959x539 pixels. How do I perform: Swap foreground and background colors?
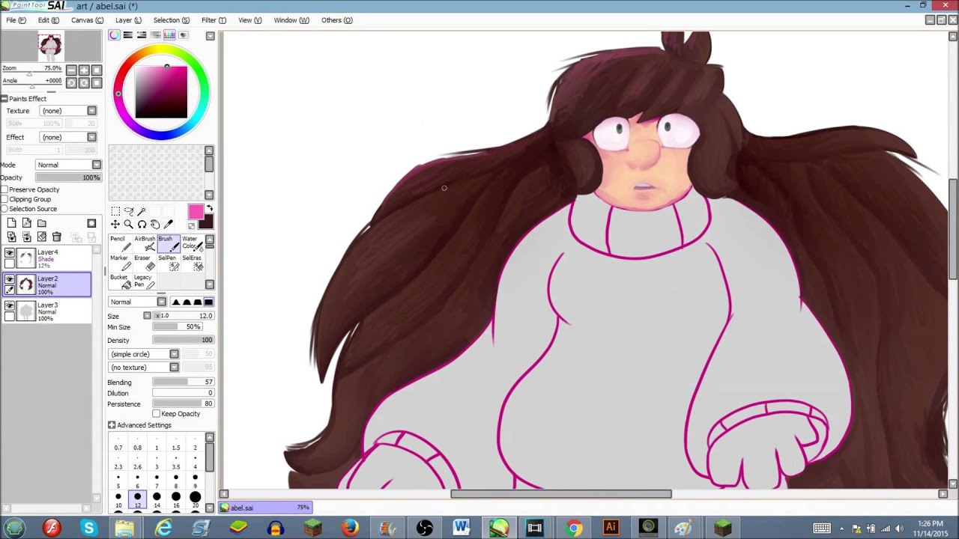point(210,209)
